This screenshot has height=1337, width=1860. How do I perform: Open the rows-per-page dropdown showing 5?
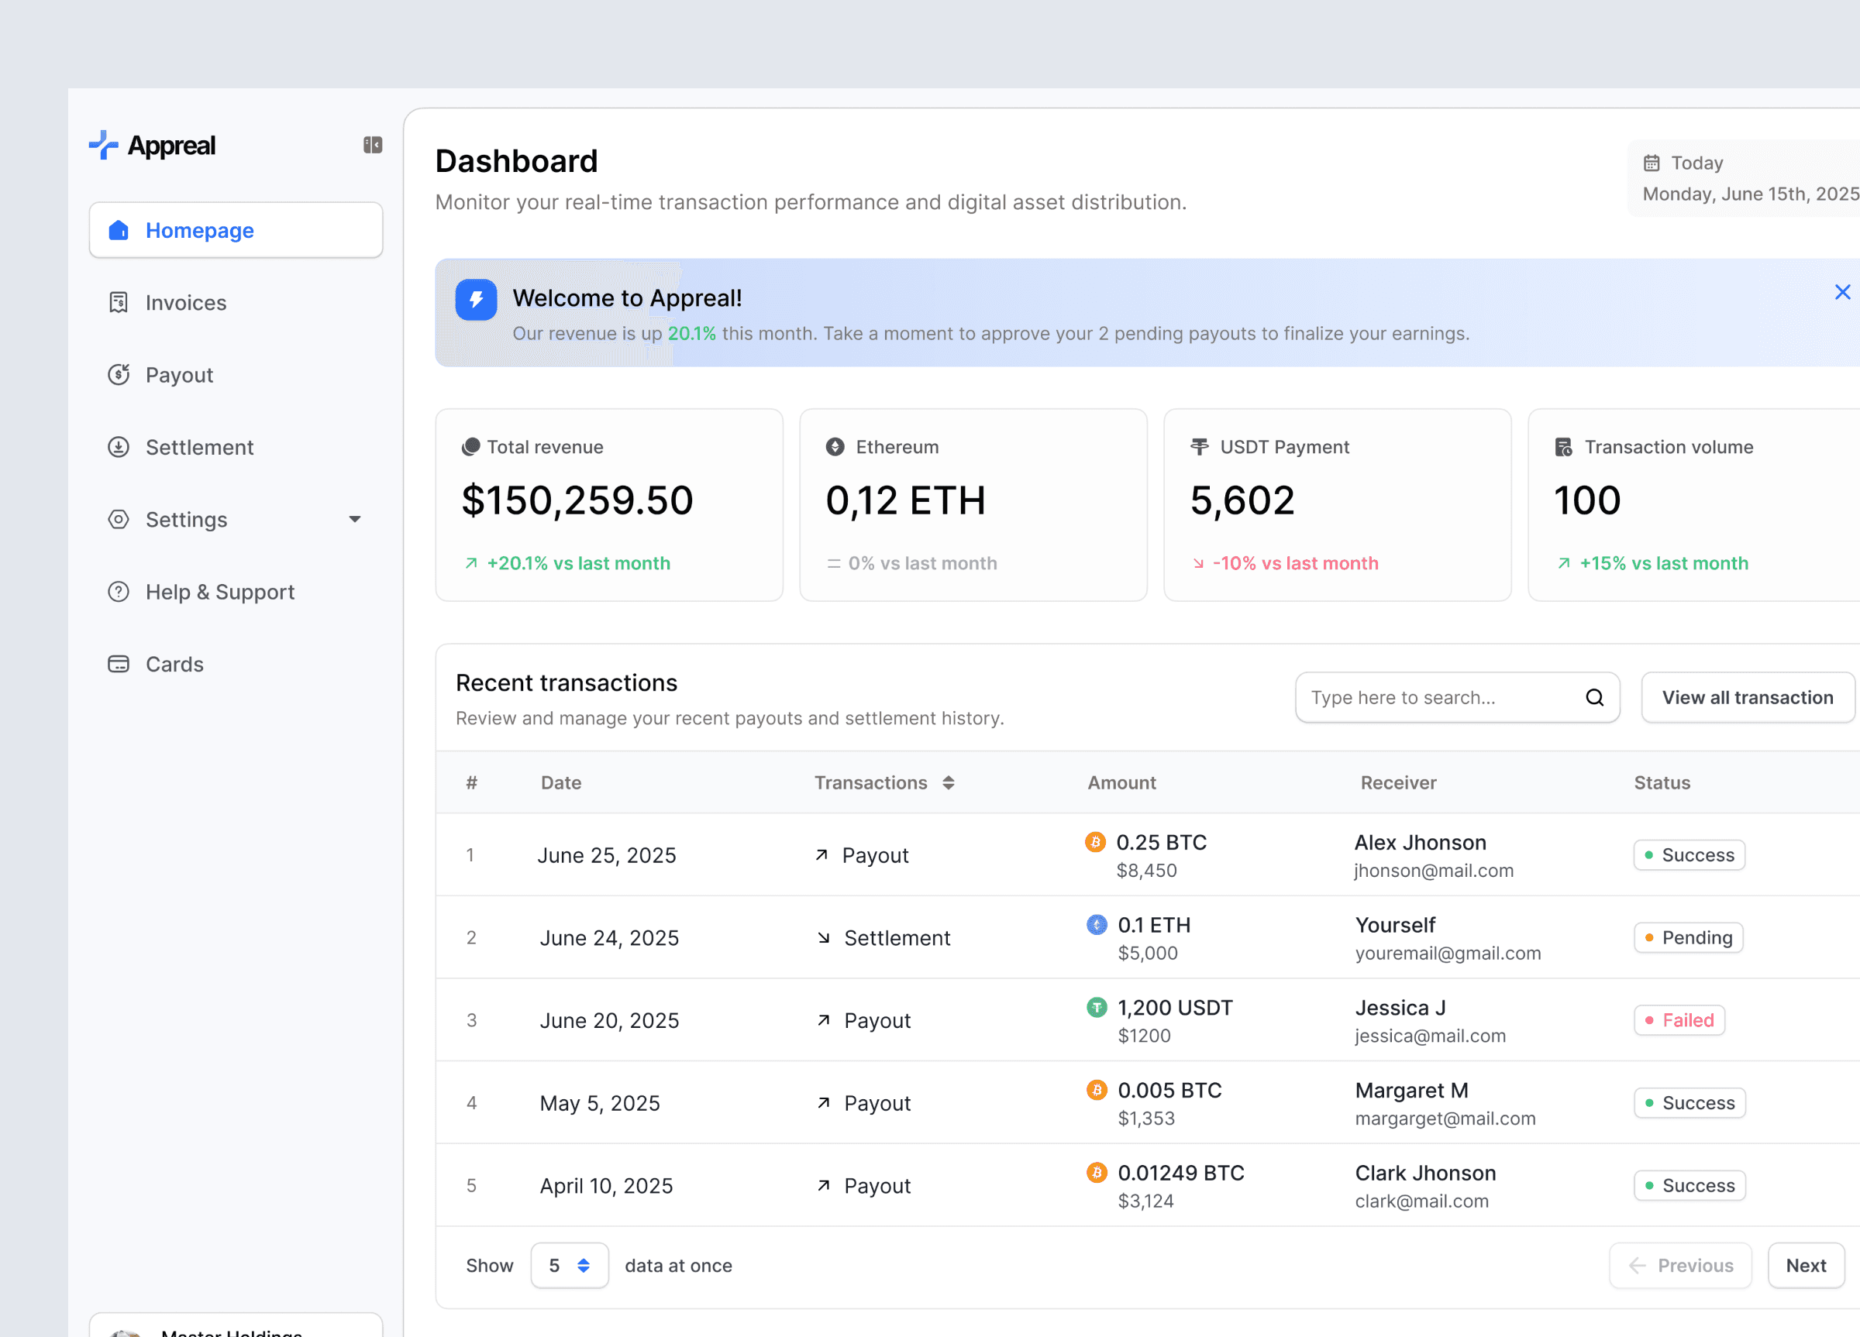click(569, 1266)
